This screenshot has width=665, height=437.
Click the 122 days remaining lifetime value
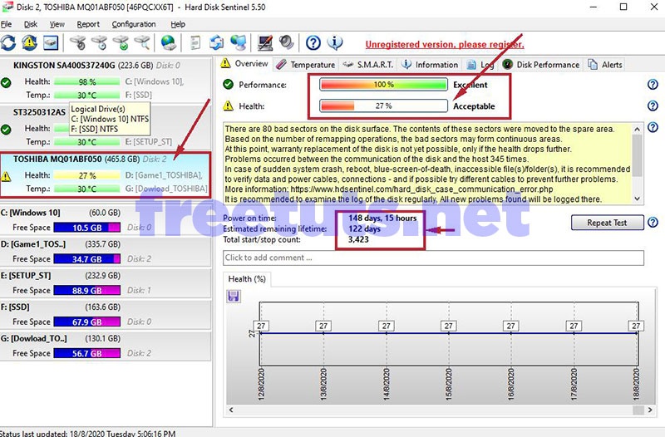pyautogui.click(x=364, y=228)
